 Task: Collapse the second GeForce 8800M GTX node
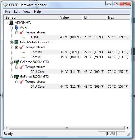(11, 77)
